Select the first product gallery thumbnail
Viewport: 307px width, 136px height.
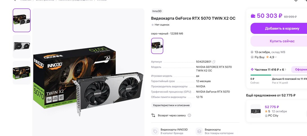coord(21,20)
